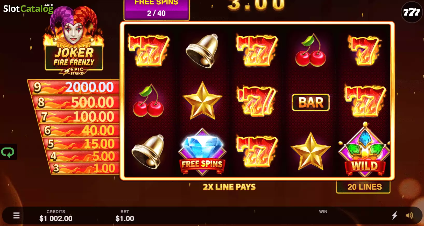This screenshot has height=226, width=424.
Task: Open the hamburger menu in bottom bar
Action: point(16,215)
